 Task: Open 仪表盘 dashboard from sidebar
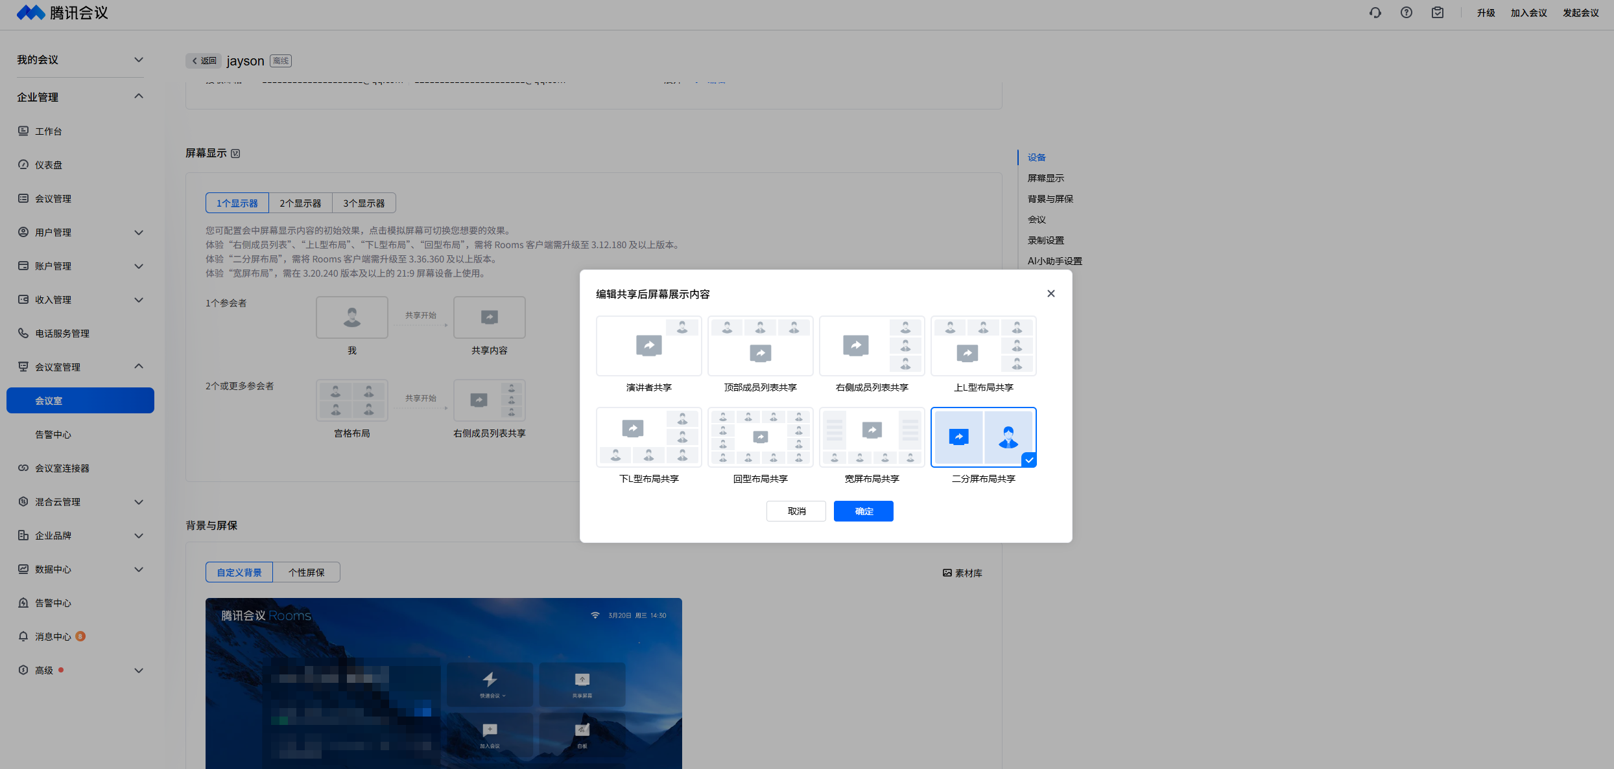pos(48,165)
